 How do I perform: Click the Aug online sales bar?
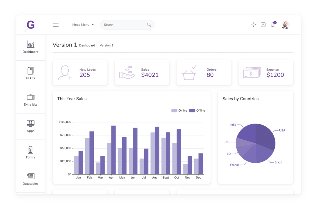tap(153, 153)
